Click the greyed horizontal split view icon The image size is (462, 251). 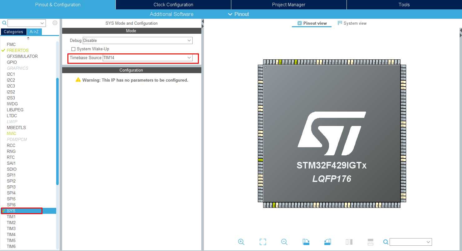[371, 242]
